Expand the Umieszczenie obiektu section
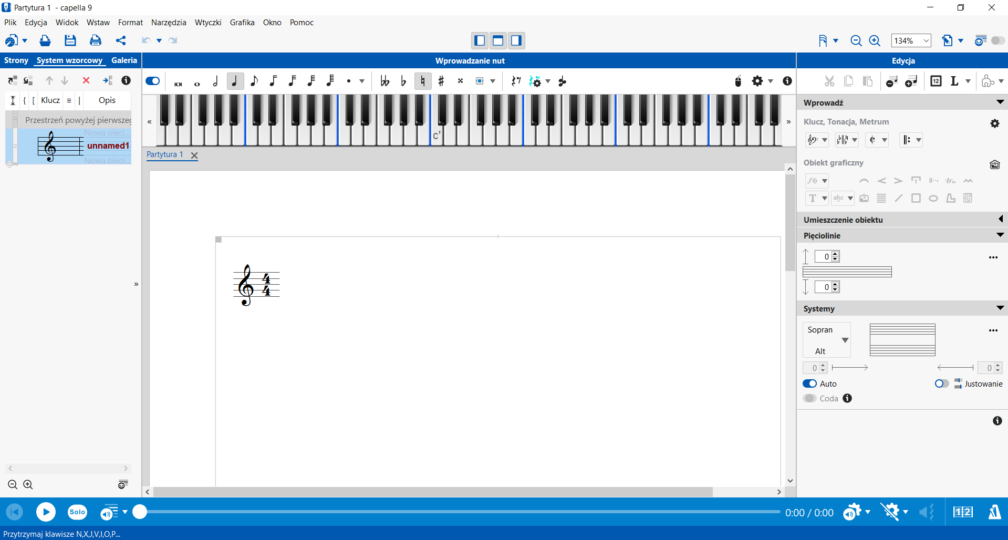This screenshot has width=1008, height=540. [x=1000, y=220]
